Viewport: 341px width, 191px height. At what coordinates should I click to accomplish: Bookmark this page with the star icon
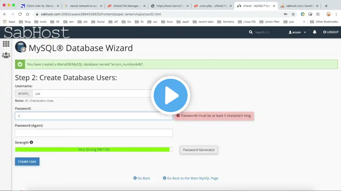[x=293, y=14]
